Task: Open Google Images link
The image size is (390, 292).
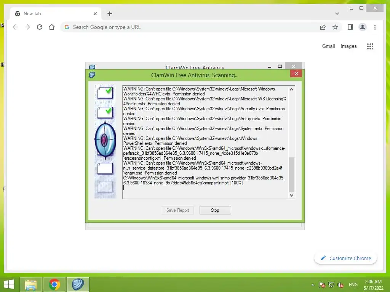Action: (x=348, y=46)
